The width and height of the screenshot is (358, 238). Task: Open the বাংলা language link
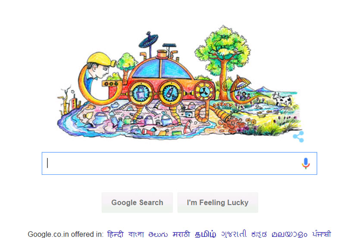tap(136, 234)
